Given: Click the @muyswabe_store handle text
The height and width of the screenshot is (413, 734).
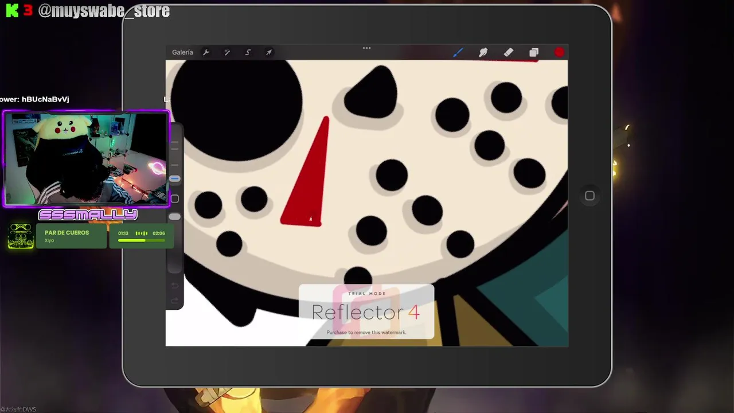Looking at the screenshot, I should [x=104, y=11].
